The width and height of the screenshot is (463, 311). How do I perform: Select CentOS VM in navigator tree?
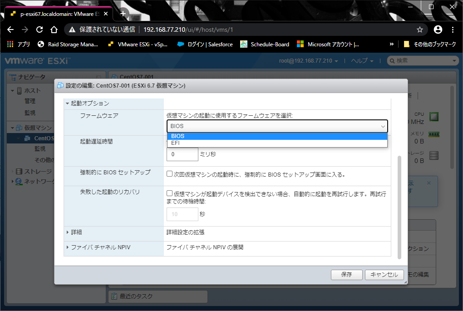(44, 138)
